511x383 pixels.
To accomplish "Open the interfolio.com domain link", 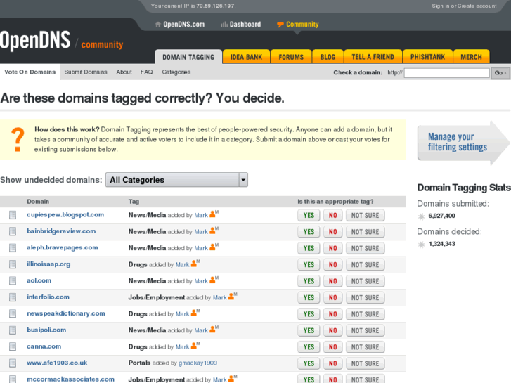I will tap(48, 297).
